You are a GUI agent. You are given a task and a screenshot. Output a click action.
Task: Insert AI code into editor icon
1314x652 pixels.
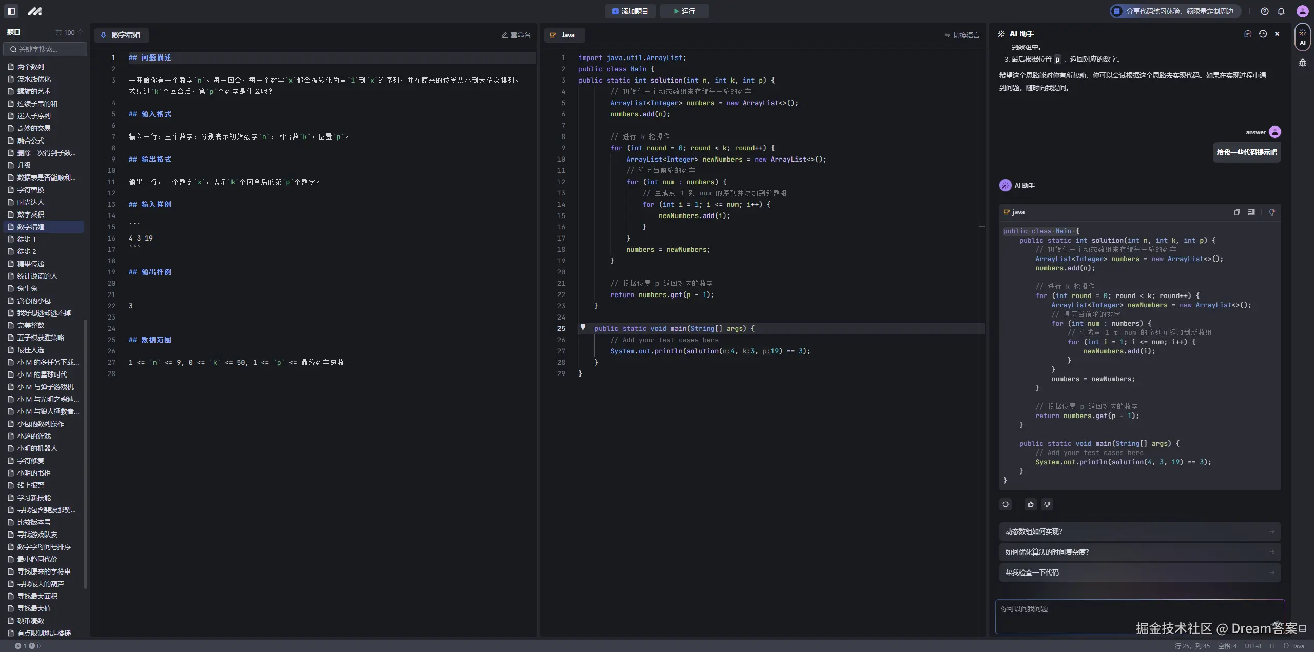(x=1251, y=212)
